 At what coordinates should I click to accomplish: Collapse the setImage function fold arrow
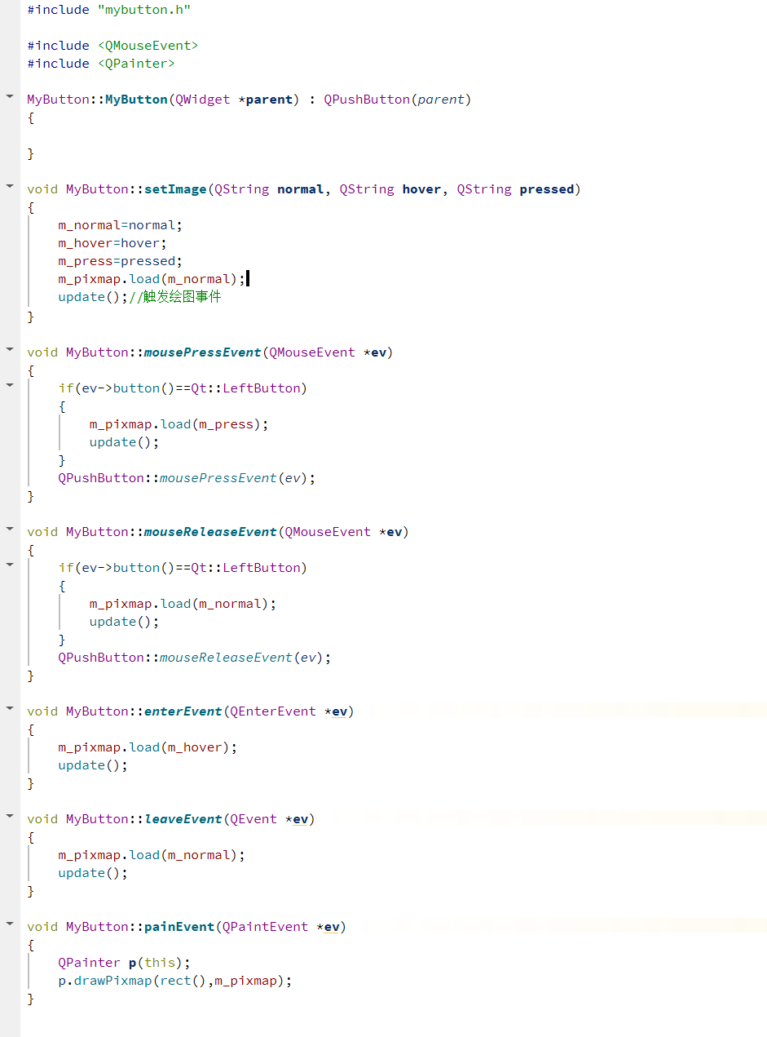pos(10,186)
